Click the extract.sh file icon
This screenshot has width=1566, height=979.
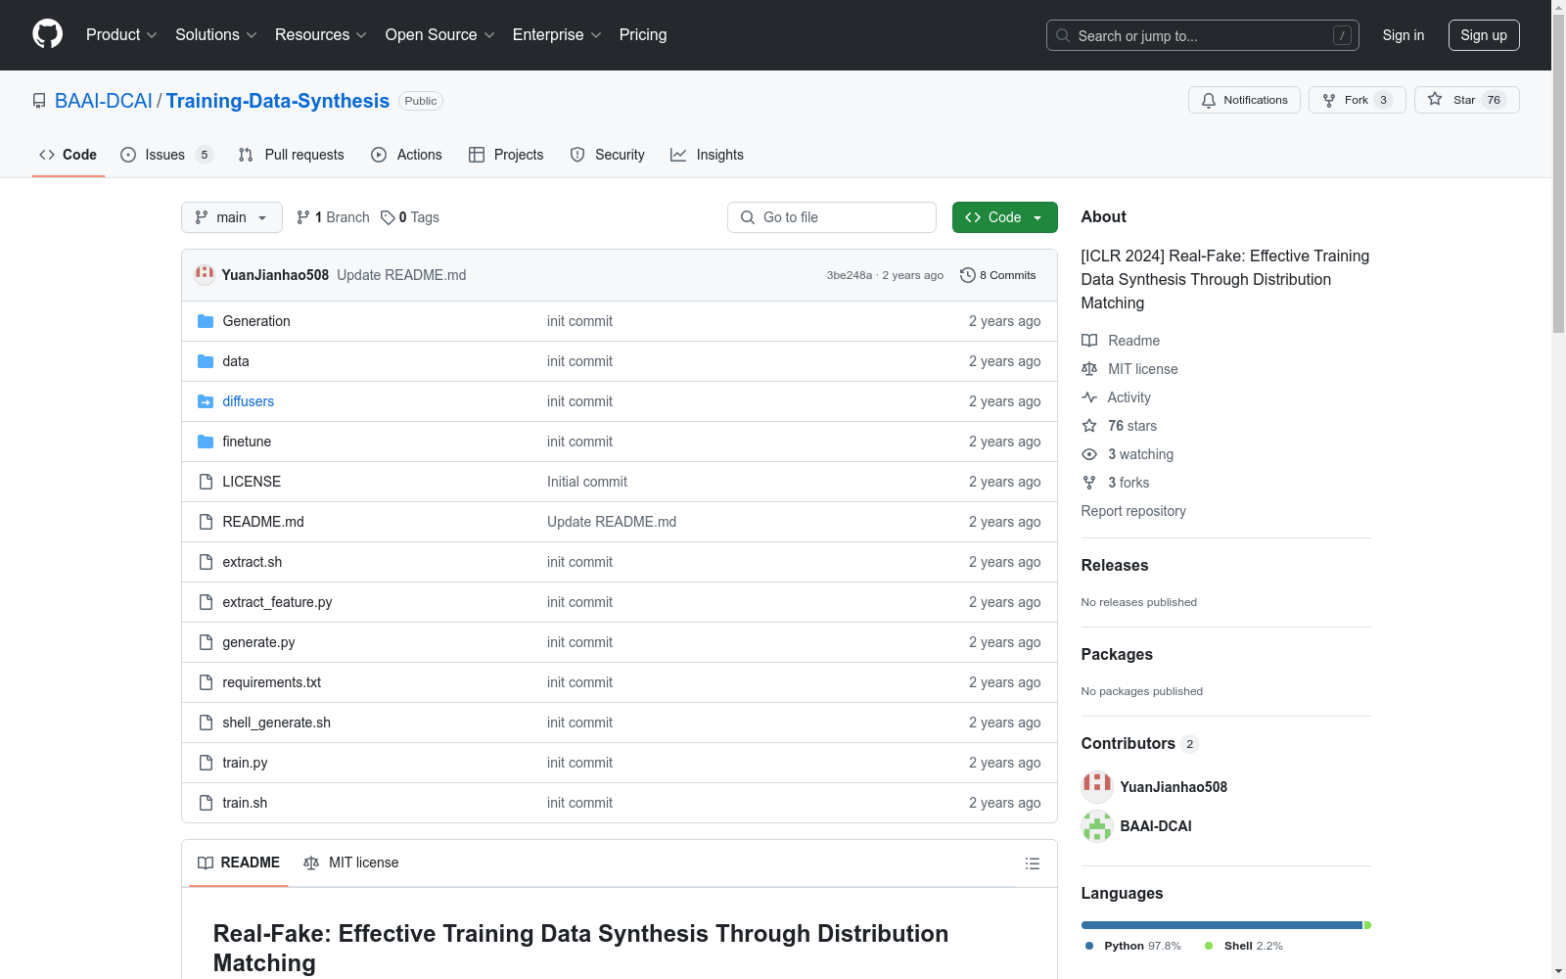coord(206,562)
